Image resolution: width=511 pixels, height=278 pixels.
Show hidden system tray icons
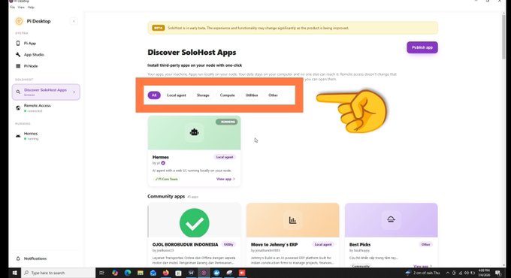tap(448, 273)
